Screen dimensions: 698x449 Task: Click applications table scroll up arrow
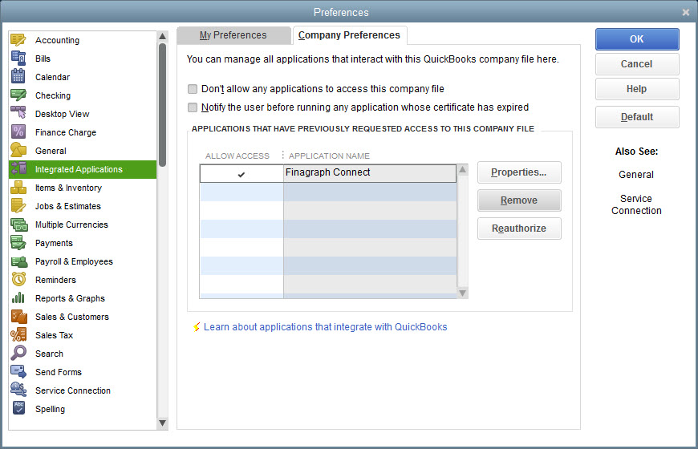462,169
